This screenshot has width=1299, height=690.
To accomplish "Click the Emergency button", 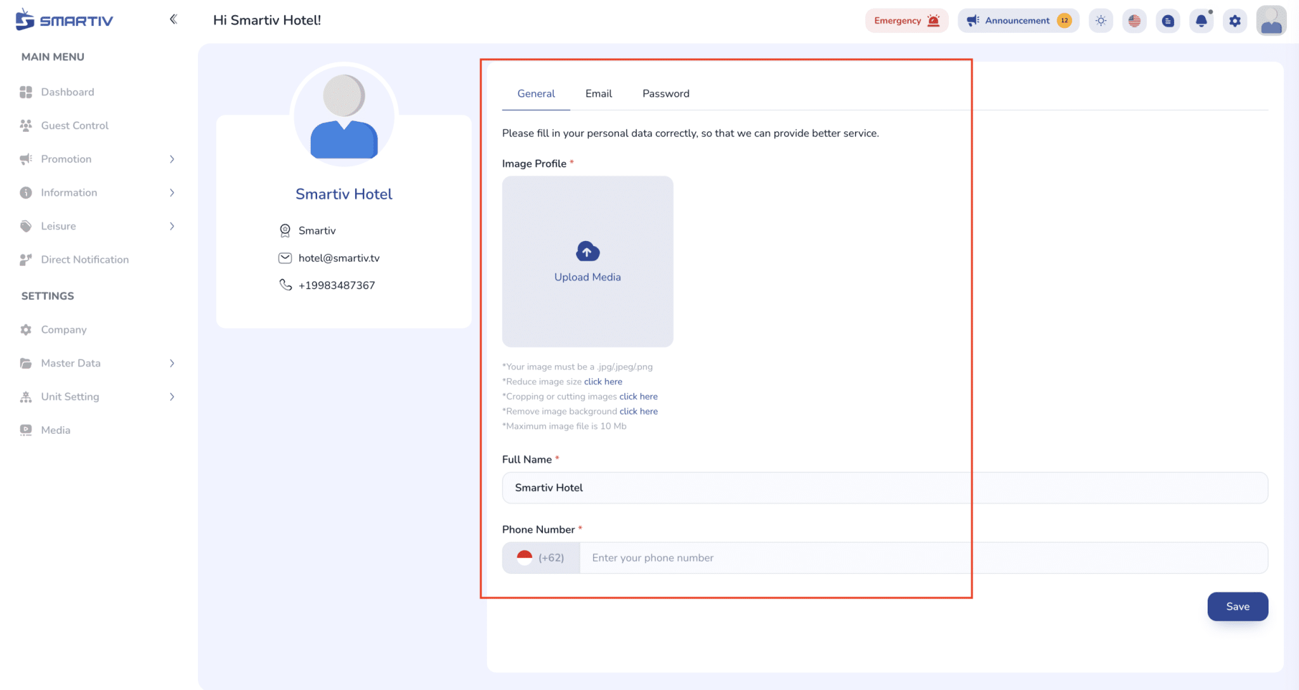I will [907, 20].
